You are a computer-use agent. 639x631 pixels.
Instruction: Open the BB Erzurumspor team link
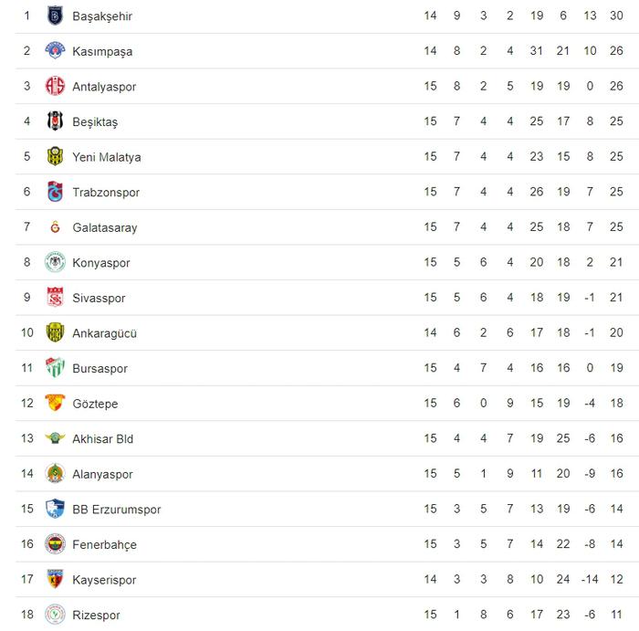click(117, 510)
